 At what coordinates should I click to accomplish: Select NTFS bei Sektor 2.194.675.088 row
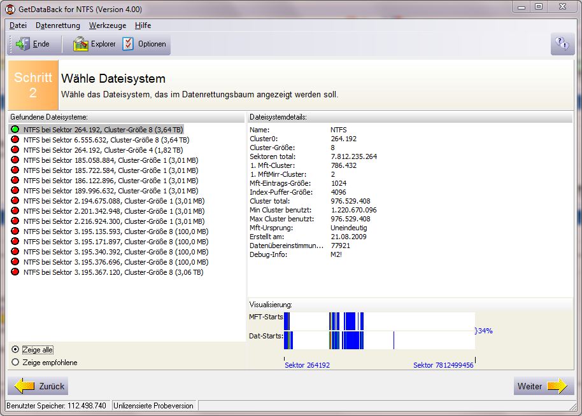click(x=114, y=201)
